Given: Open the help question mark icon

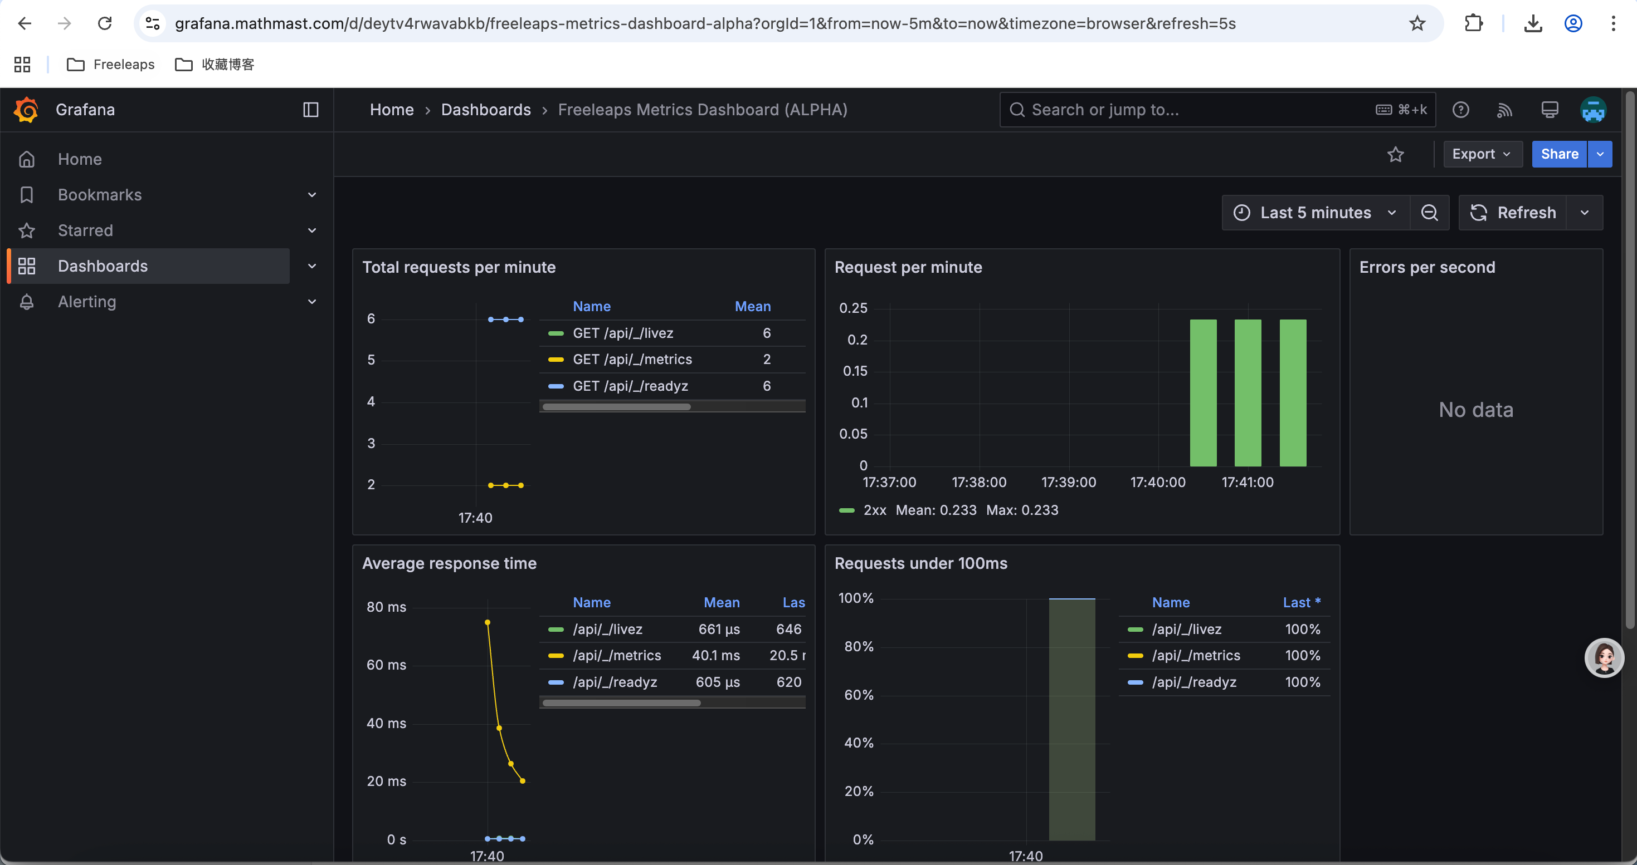Looking at the screenshot, I should click(1460, 110).
